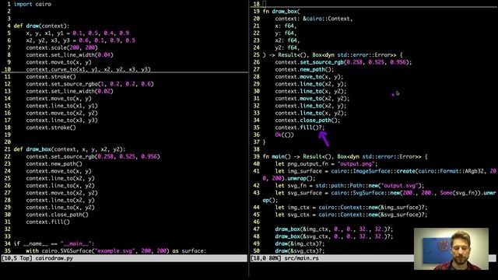Click Python line 22 'context.set_source_rgb'
This screenshot has height=280, width=498.
(x=93, y=156)
